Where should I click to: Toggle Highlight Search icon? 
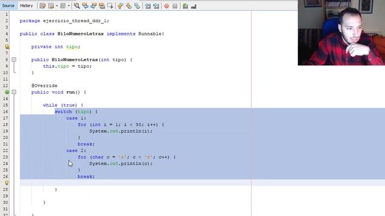[102, 6]
